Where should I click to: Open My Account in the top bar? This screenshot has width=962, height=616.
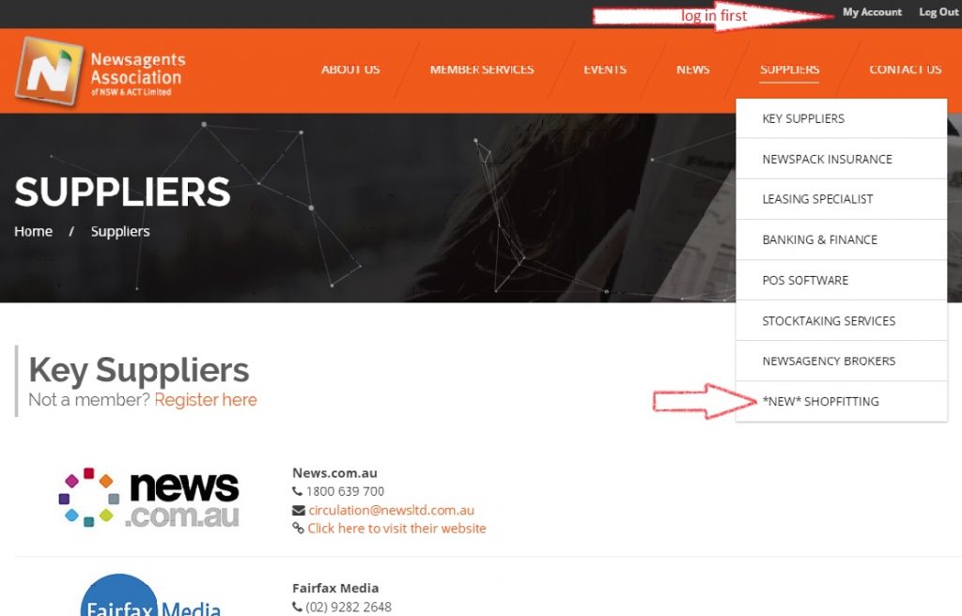coord(872,11)
